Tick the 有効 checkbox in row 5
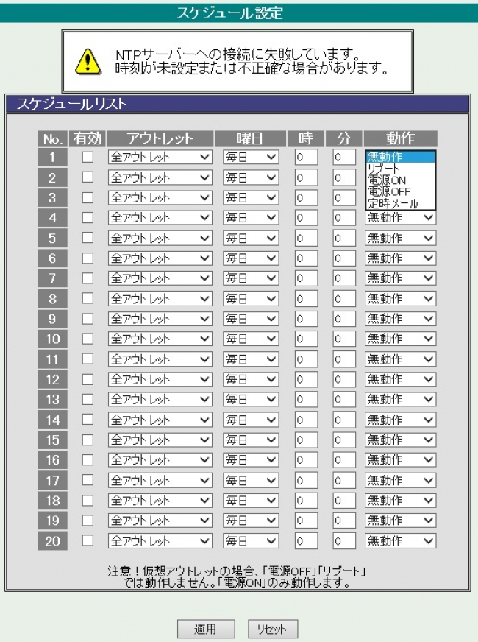 (x=88, y=238)
